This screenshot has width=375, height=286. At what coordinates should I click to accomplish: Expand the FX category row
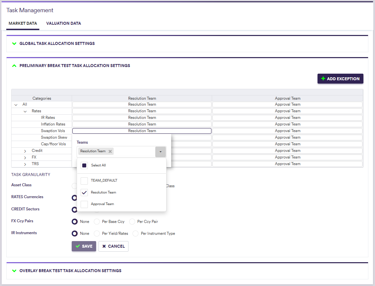[25, 158]
